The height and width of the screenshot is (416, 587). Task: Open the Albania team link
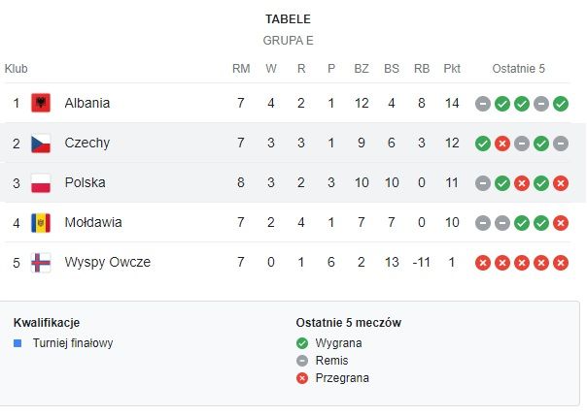click(x=86, y=103)
